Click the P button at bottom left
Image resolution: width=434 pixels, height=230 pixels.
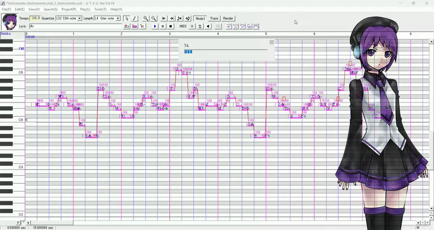click(x=18, y=223)
